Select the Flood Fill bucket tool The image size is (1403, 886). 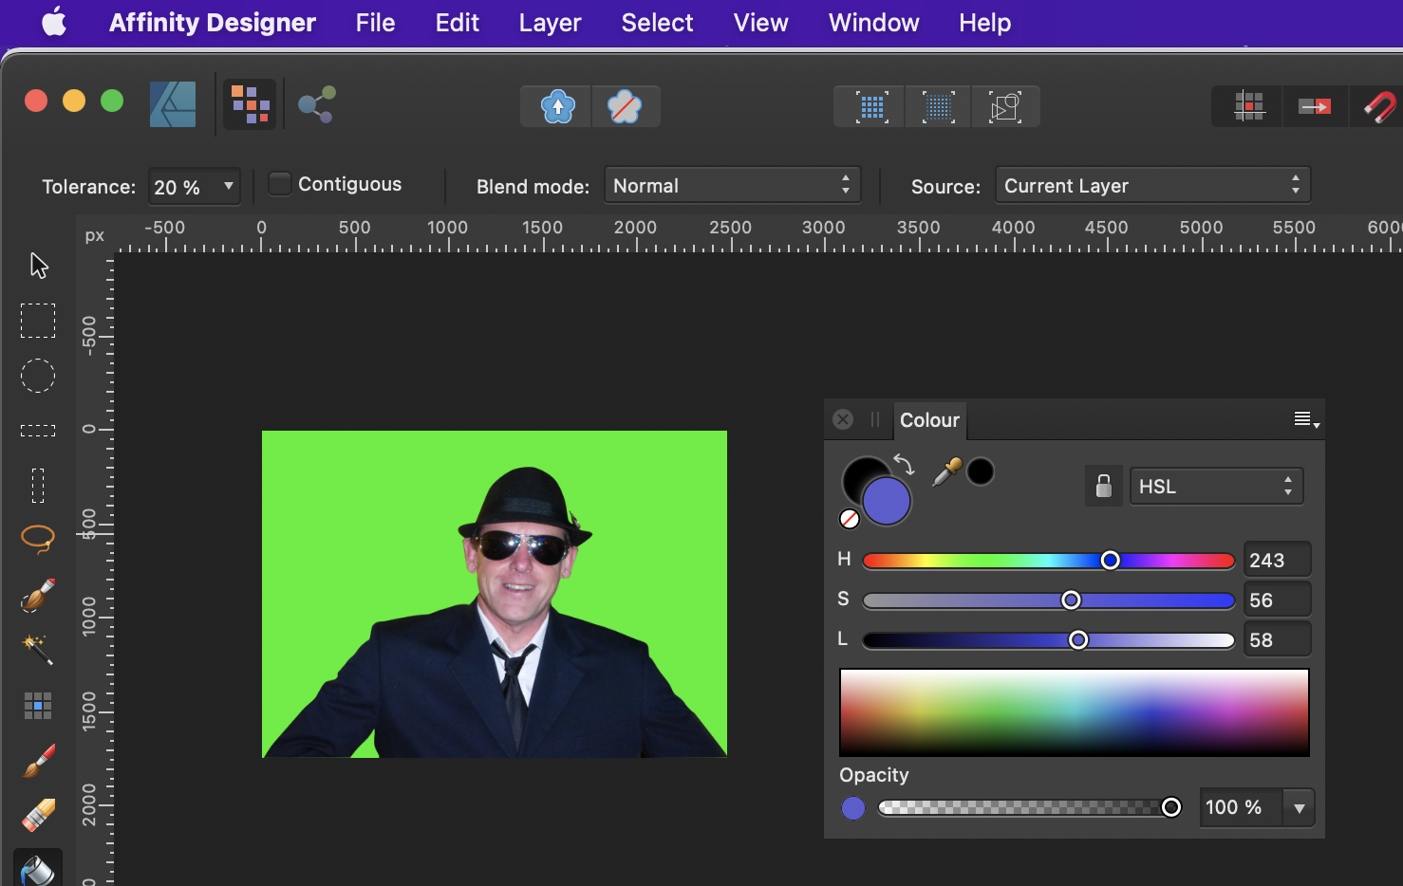38,868
